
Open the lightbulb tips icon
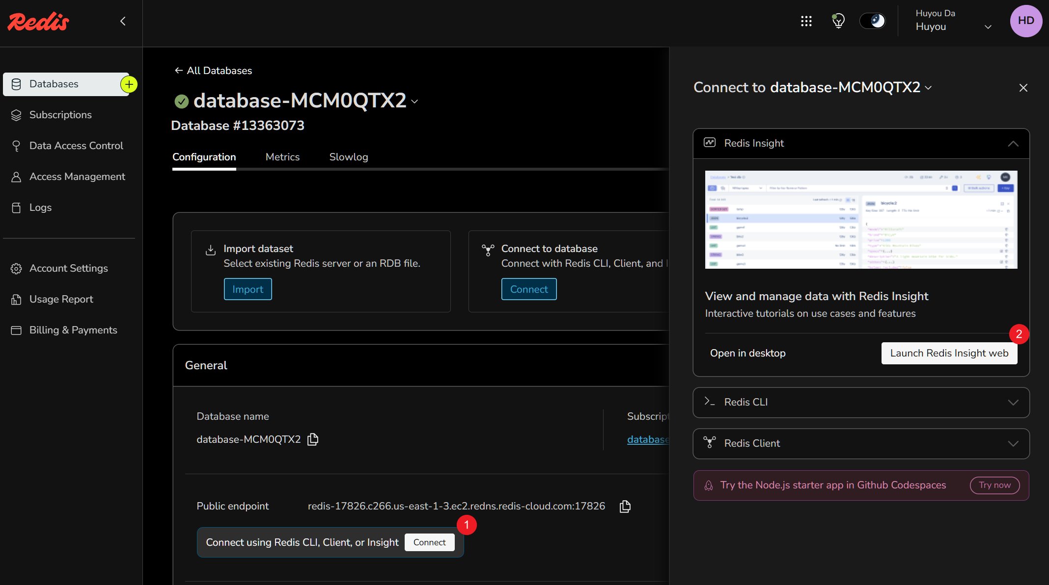[x=838, y=21]
